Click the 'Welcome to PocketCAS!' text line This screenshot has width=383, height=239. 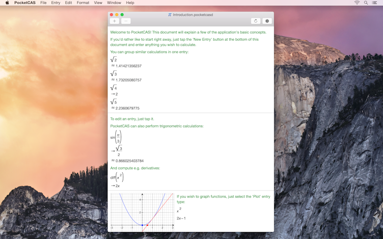pos(188,32)
